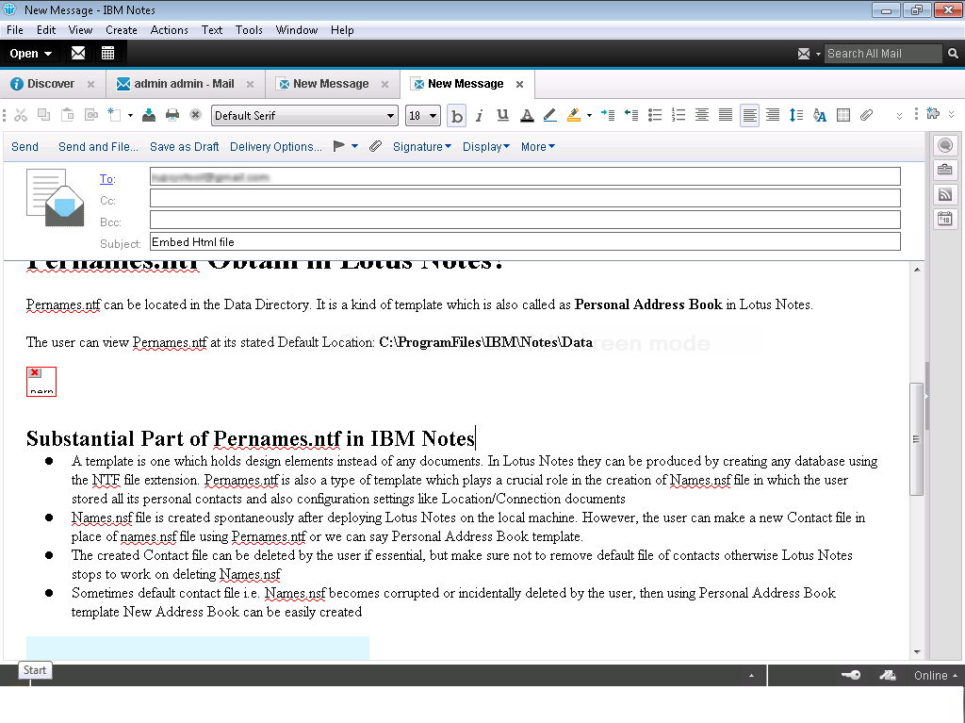Click the Indent icon
Screen dimensions: 965x723
pyautogui.click(x=608, y=115)
